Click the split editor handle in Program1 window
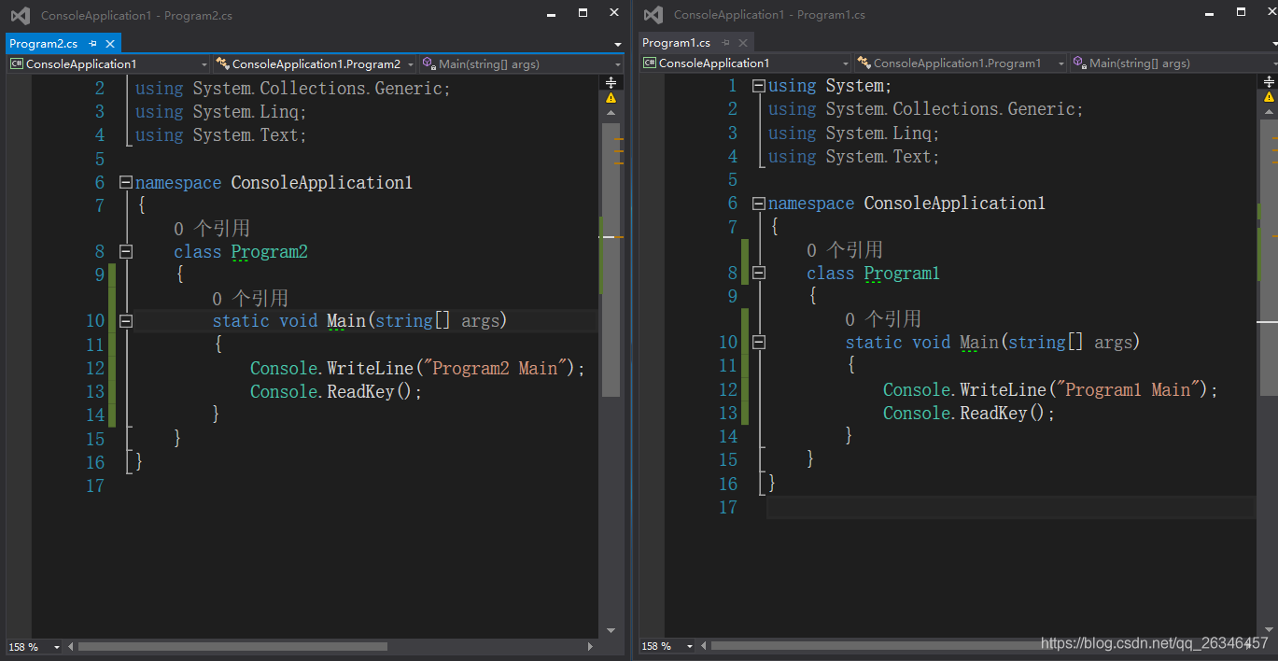Screen dimensions: 1278x661 [1269, 81]
